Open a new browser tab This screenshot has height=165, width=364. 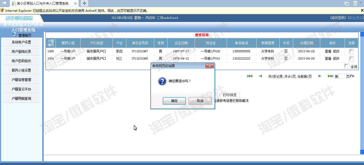(x=84, y=3)
